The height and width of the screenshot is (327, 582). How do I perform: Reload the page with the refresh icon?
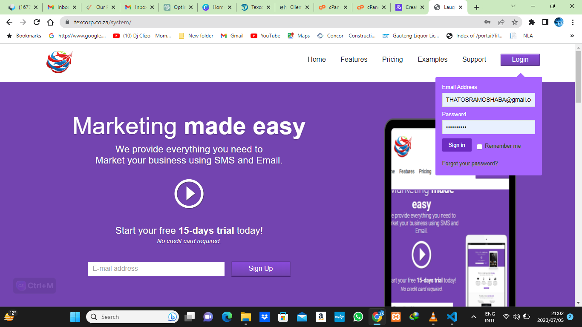[37, 22]
